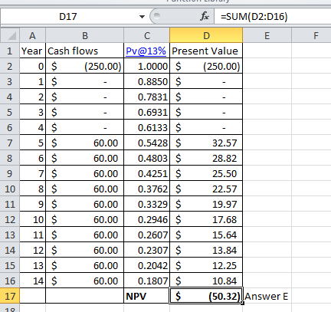Viewport: 331px width, 312px height.
Task: Select row 17 header
Action: pyautogui.click(x=10, y=296)
